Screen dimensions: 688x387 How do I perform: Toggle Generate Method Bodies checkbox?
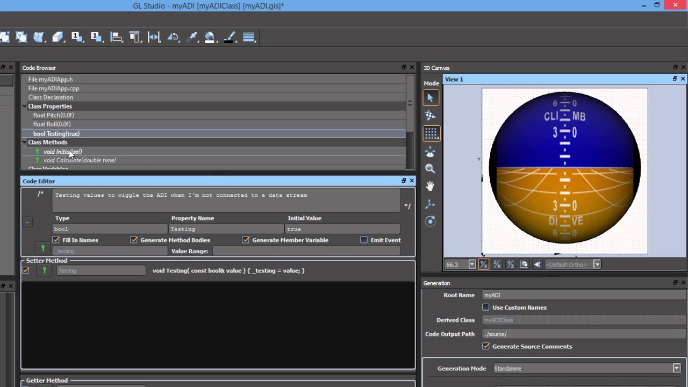[134, 240]
